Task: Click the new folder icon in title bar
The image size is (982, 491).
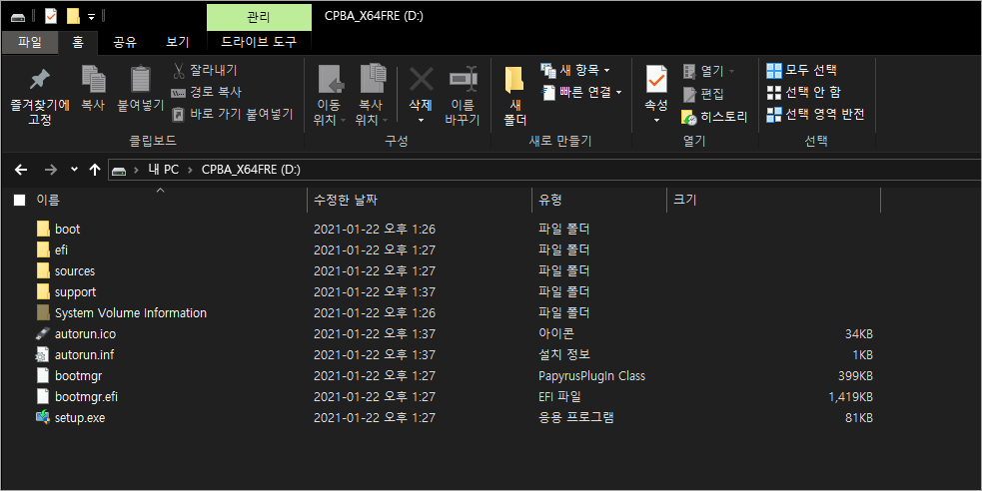Action: point(73,16)
